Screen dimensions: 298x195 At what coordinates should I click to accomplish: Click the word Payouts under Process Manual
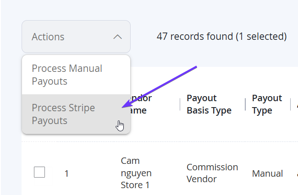point(50,81)
